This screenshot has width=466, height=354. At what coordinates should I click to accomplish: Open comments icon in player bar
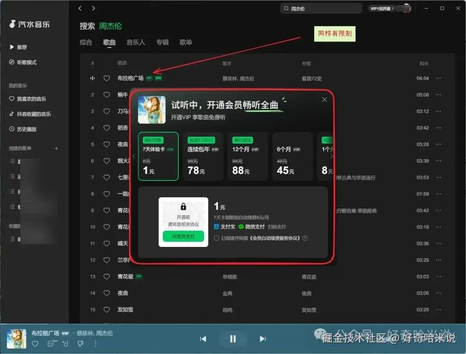[51, 344]
